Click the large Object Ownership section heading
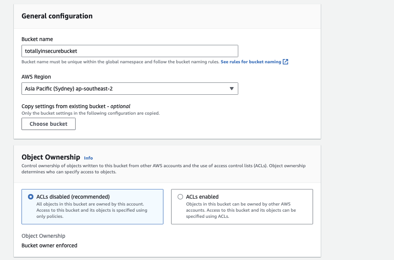This screenshot has height=260, width=394. (51, 157)
